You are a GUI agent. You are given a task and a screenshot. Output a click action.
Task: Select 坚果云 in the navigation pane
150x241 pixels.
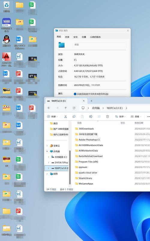click(57, 146)
